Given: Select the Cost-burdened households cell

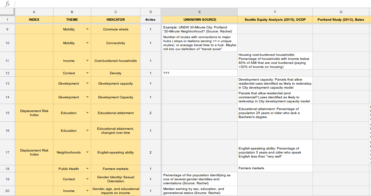Looking at the screenshot, I should pos(116,61).
